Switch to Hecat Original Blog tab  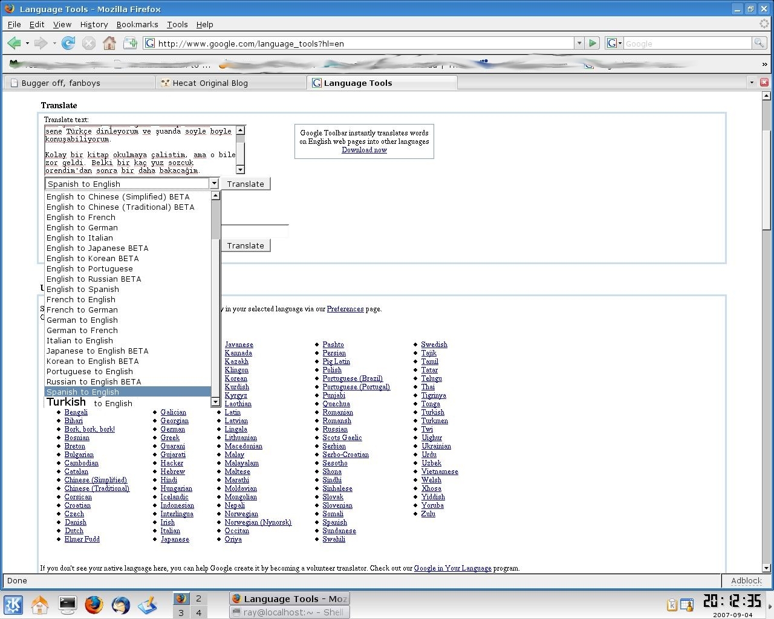pyautogui.click(x=210, y=83)
